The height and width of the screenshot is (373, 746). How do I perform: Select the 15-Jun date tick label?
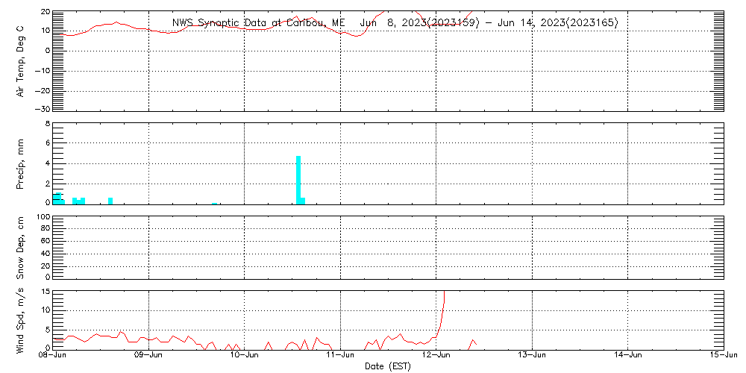(x=722, y=357)
